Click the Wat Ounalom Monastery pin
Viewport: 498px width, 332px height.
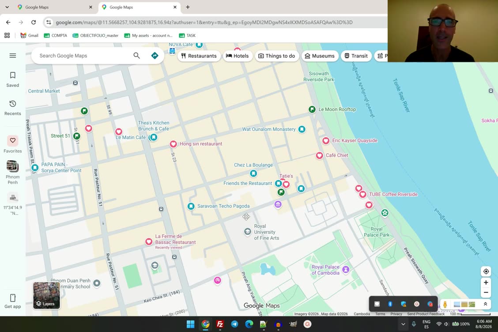[302, 129]
